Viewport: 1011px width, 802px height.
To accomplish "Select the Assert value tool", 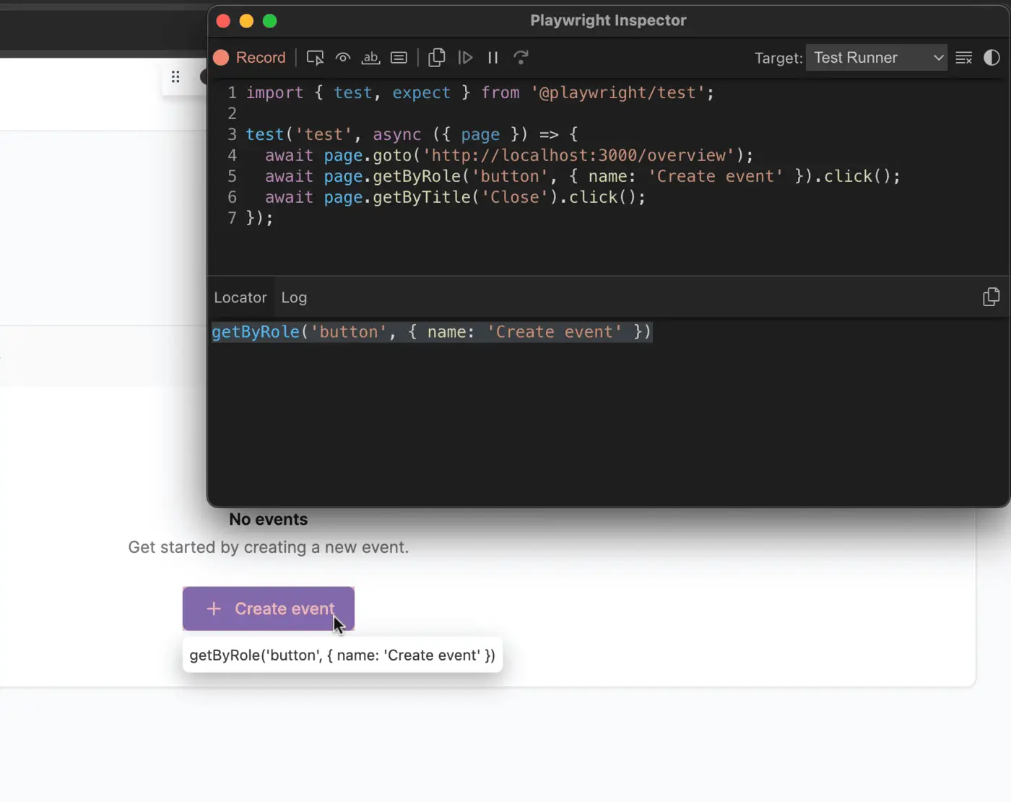I will (398, 58).
